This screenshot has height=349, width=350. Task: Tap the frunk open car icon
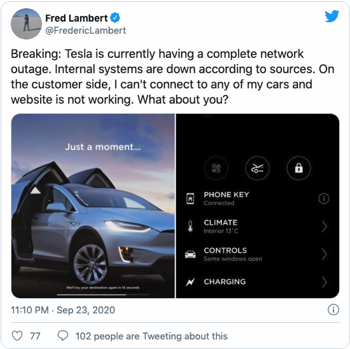pyautogui.click(x=257, y=168)
